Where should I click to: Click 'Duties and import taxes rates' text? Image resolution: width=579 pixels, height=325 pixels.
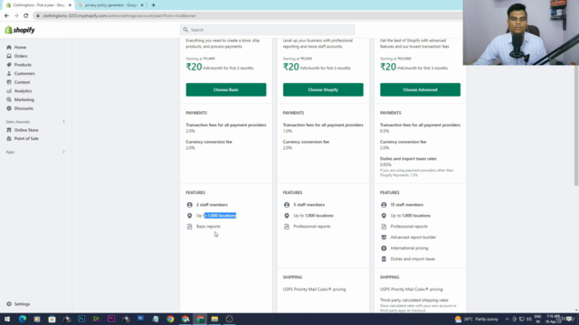(408, 159)
